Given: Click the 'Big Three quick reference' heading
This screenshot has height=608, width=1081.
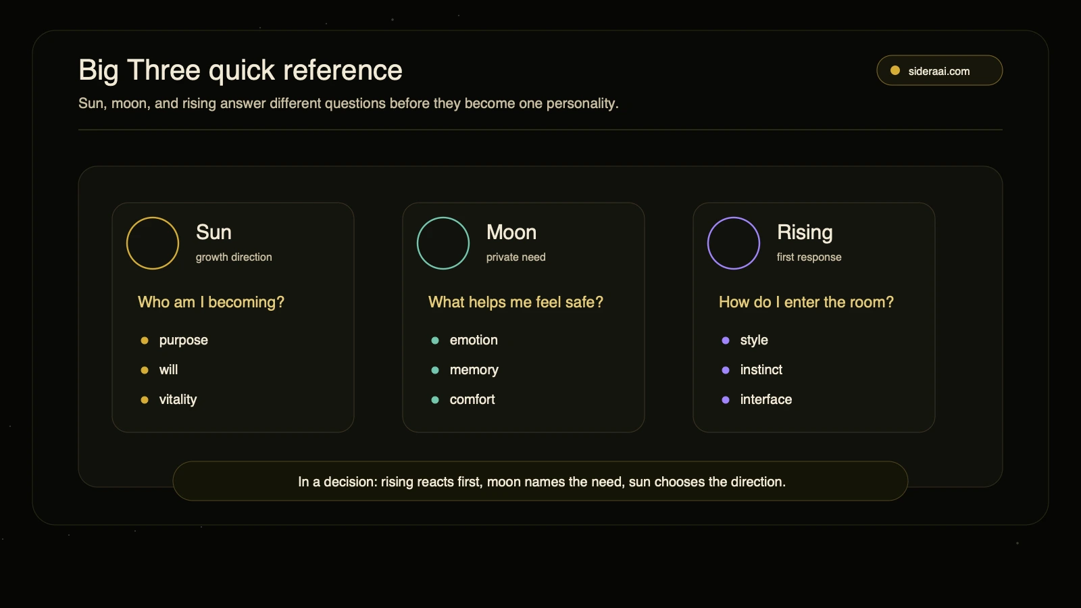Looking at the screenshot, I should (x=241, y=70).
